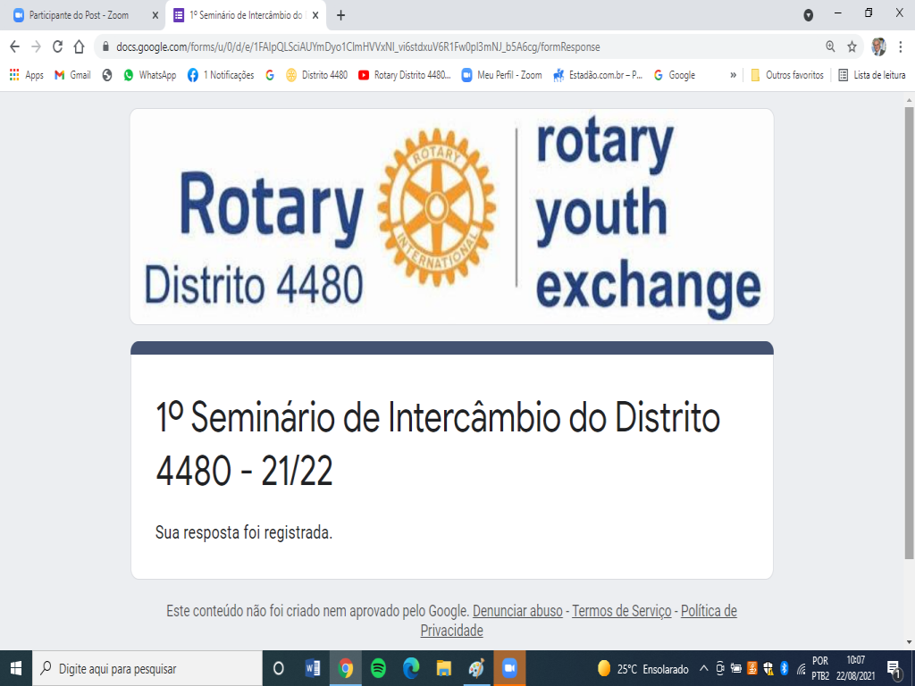Click the Windows search box in taskbar
The width and height of the screenshot is (915, 686).
click(147, 668)
